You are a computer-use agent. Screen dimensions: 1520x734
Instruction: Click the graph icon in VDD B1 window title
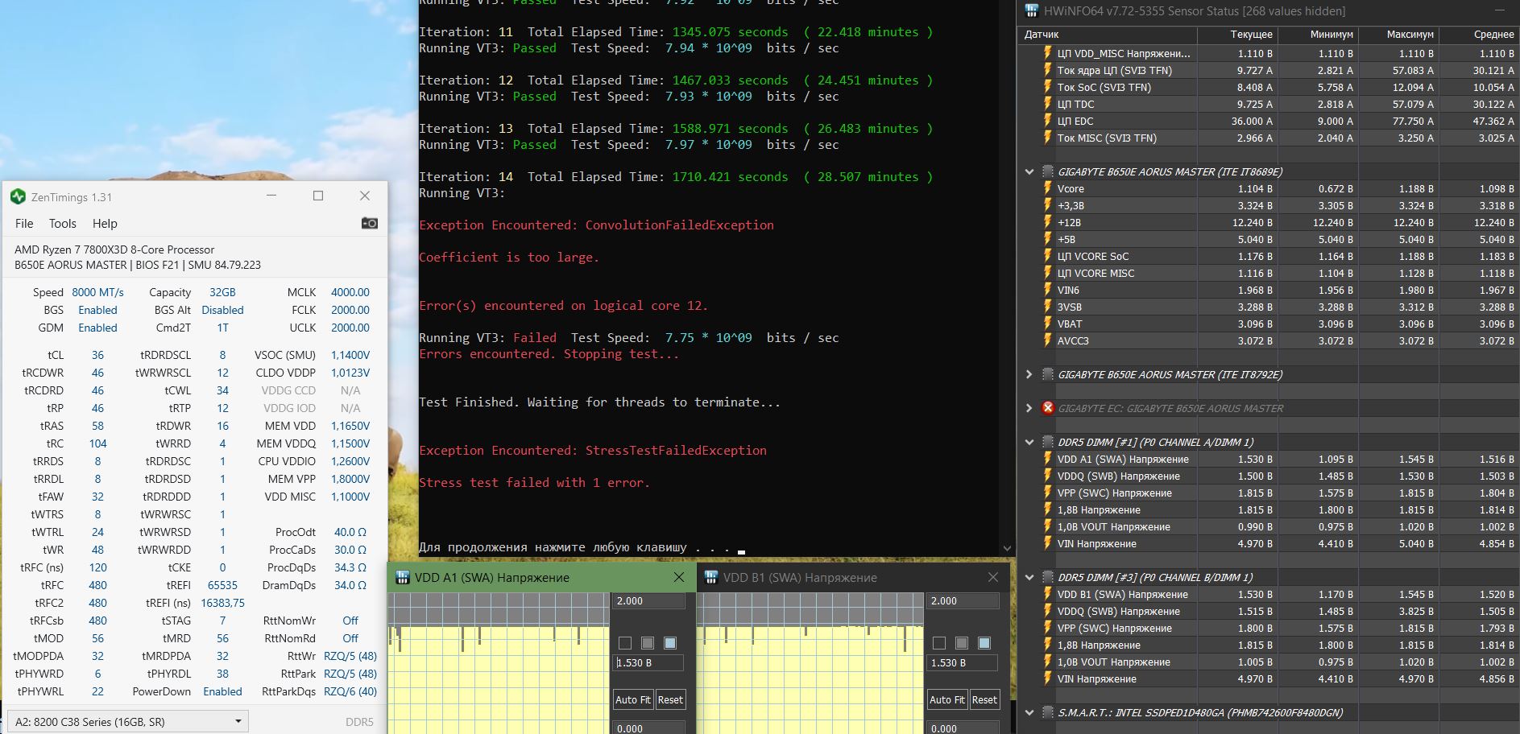[x=710, y=577]
